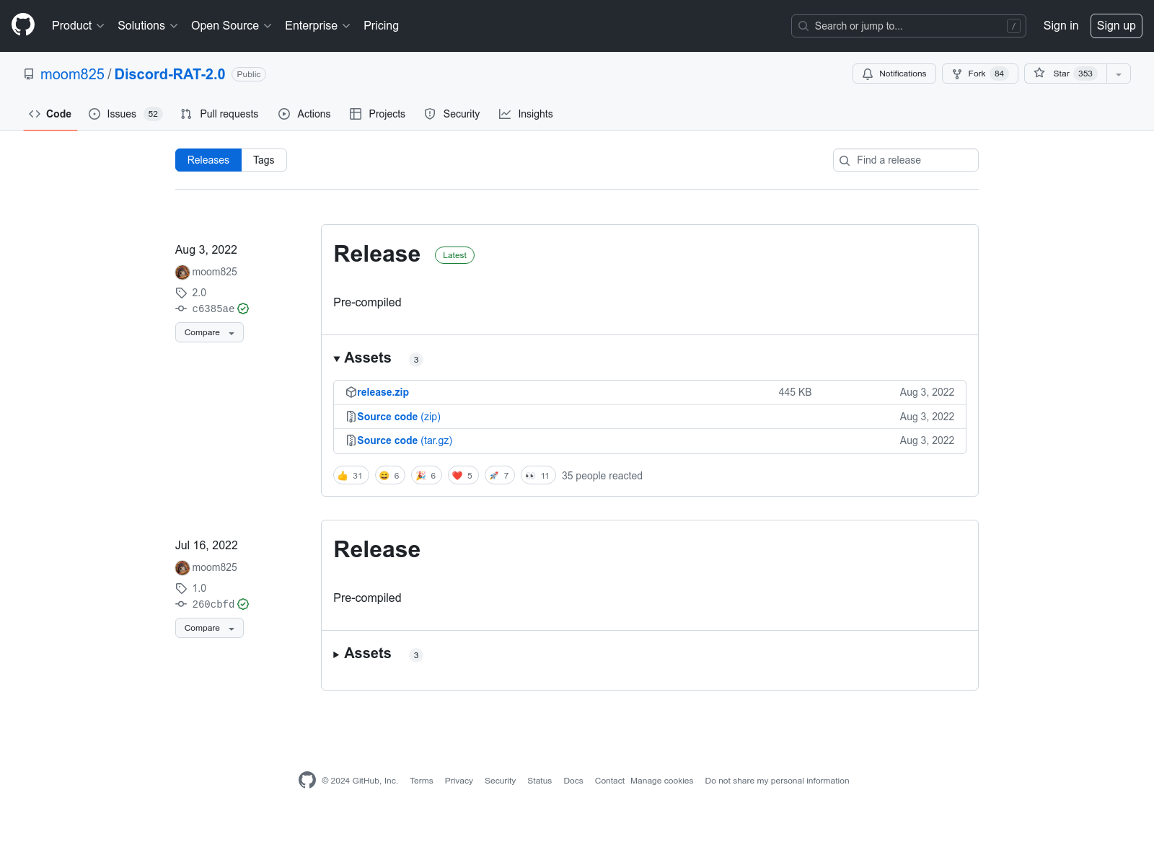Image resolution: width=1154 pixels, height=865 pixels.
Task: Click the moom825 avatar for Jul 16 release
Action: (x=182, y=567)
